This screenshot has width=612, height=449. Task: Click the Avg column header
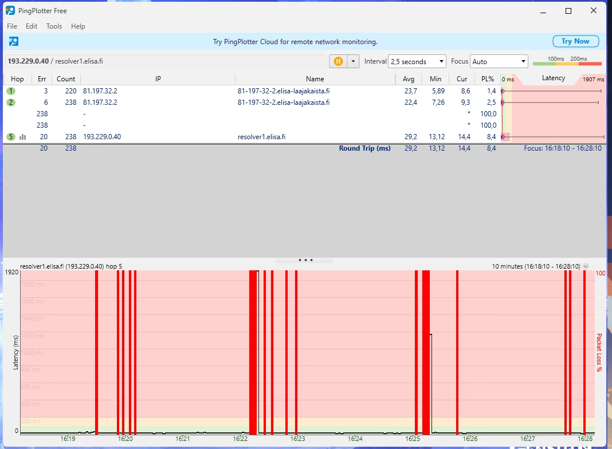[x=408, y=79]
